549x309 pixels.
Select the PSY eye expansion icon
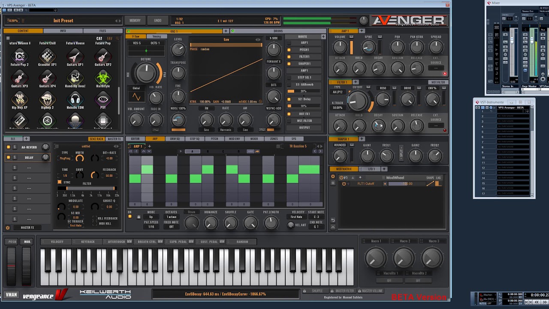pos(103,99)
